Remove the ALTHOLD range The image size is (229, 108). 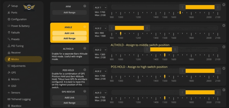pyautogui.click(x=224, y=47)
